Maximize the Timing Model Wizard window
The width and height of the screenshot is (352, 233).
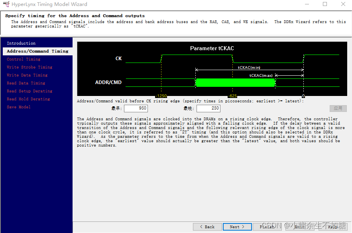click(x=325, y=4)
